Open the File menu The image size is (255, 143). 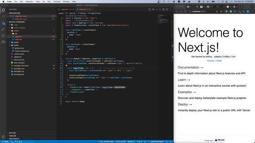[x=16, y=2]
